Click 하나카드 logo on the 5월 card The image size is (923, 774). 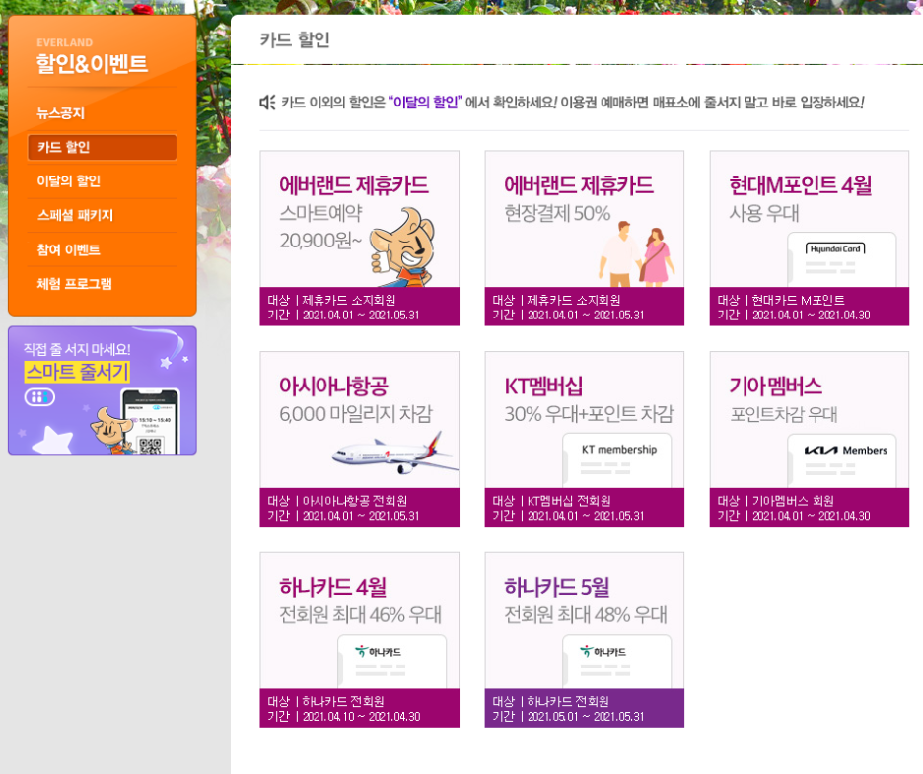[603, 652]
